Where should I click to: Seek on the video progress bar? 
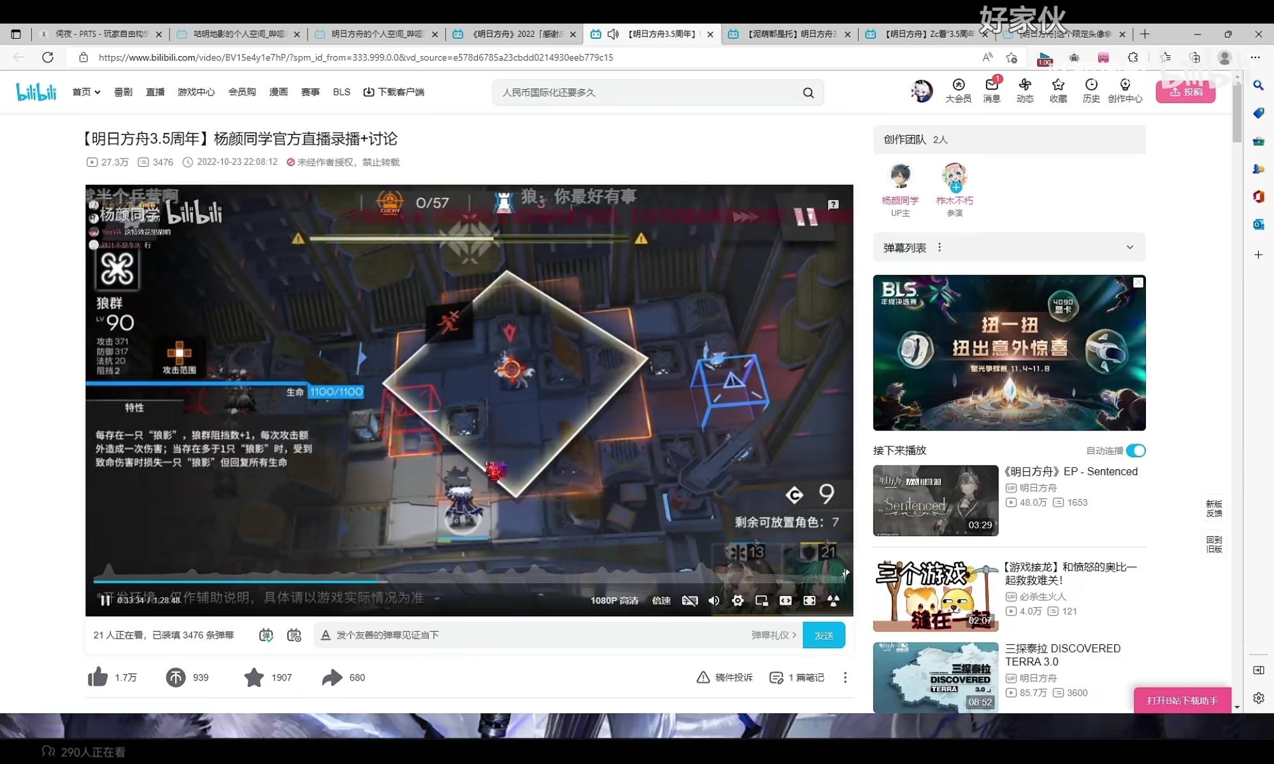pos(468,581)
